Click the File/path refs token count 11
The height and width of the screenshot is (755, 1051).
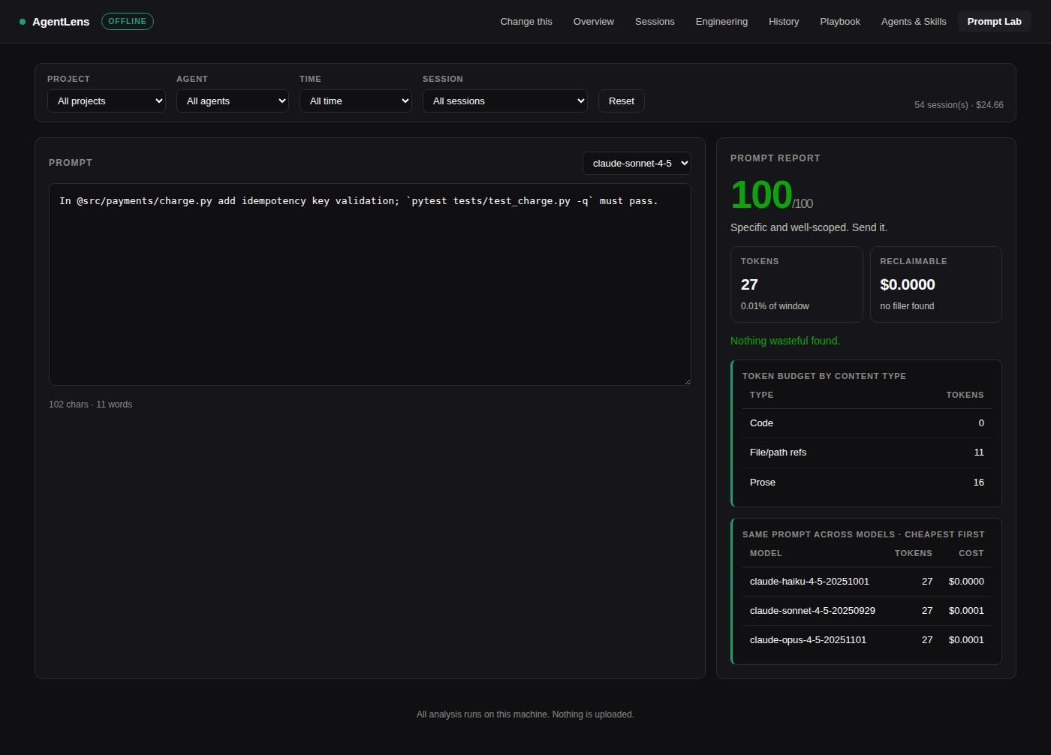tap(979, 453)
